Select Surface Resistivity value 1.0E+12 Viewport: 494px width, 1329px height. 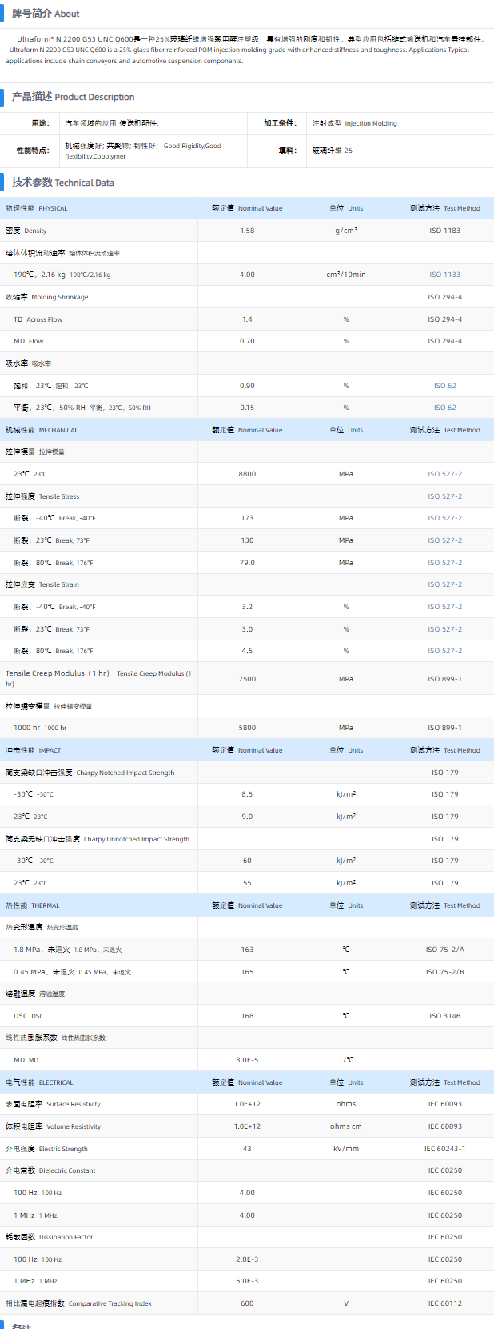[x=247, y=1104]
